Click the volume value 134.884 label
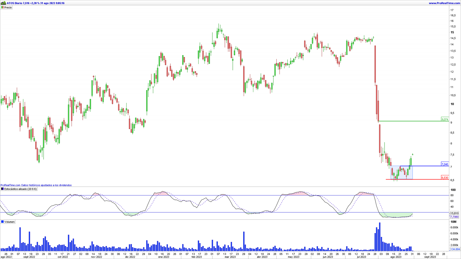 pyautogui.click(x=455, y=249)
